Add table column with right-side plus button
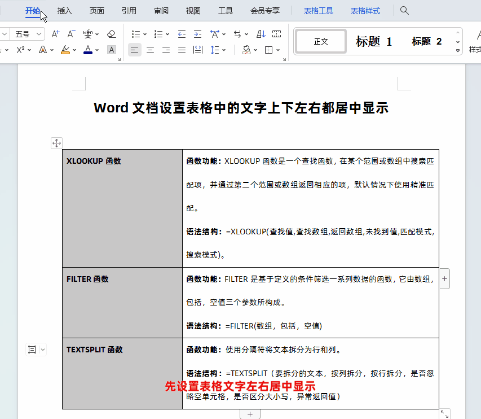The width and height of the screenshot is (481, 419). click(444, 278)
